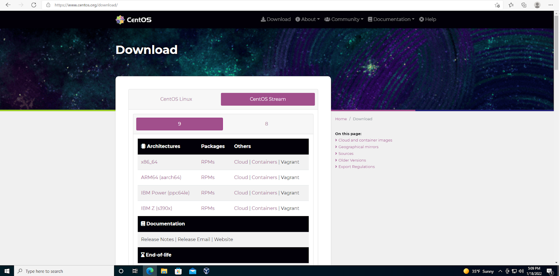Screen dimensions: 560x276
Task: Click the site lock icon in address bar
Action: [48, 5]
